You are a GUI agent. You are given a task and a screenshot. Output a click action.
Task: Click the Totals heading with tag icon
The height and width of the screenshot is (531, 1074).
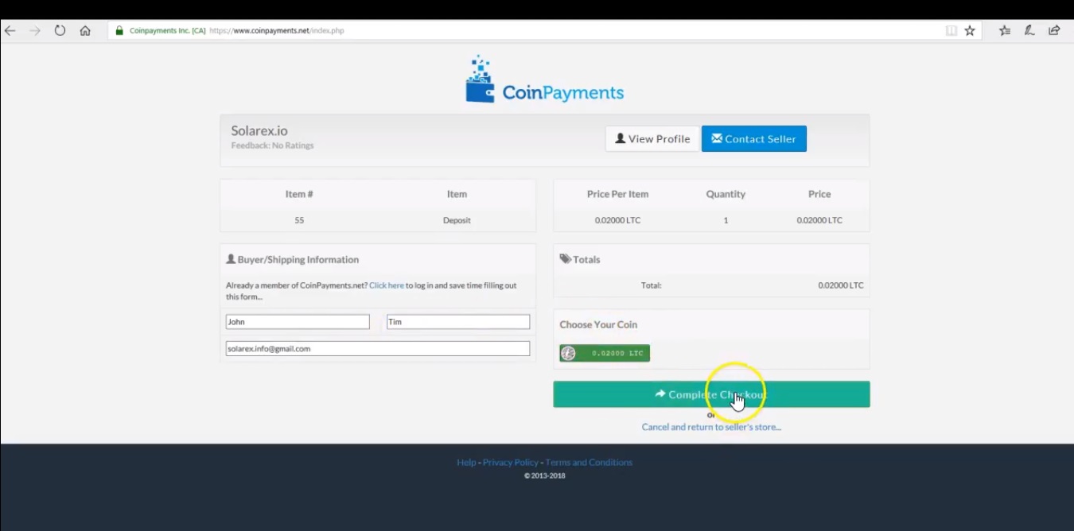click(x=580, y=259)
